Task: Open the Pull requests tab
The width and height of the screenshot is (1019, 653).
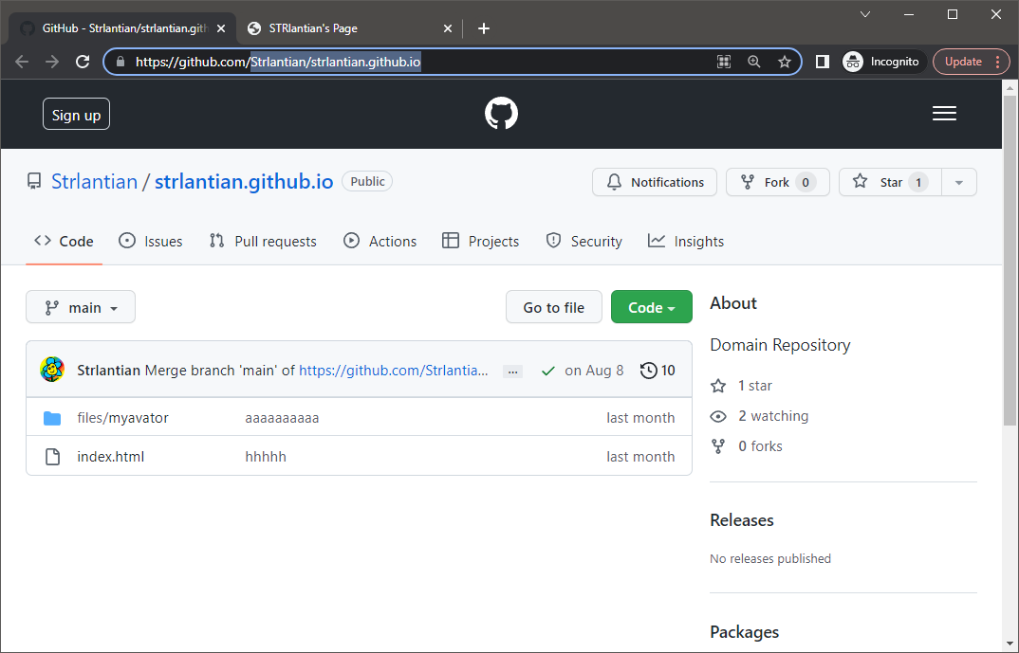Action: [x=263, y=242]
